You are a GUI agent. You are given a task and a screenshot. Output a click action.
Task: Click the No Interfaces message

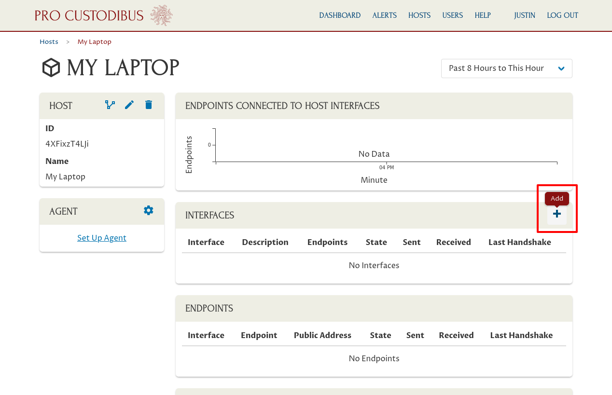coord(374,265)
